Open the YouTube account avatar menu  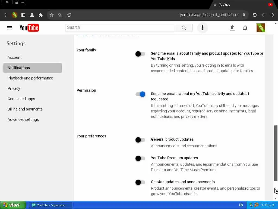pyautogui.click(x=261, y=28)
